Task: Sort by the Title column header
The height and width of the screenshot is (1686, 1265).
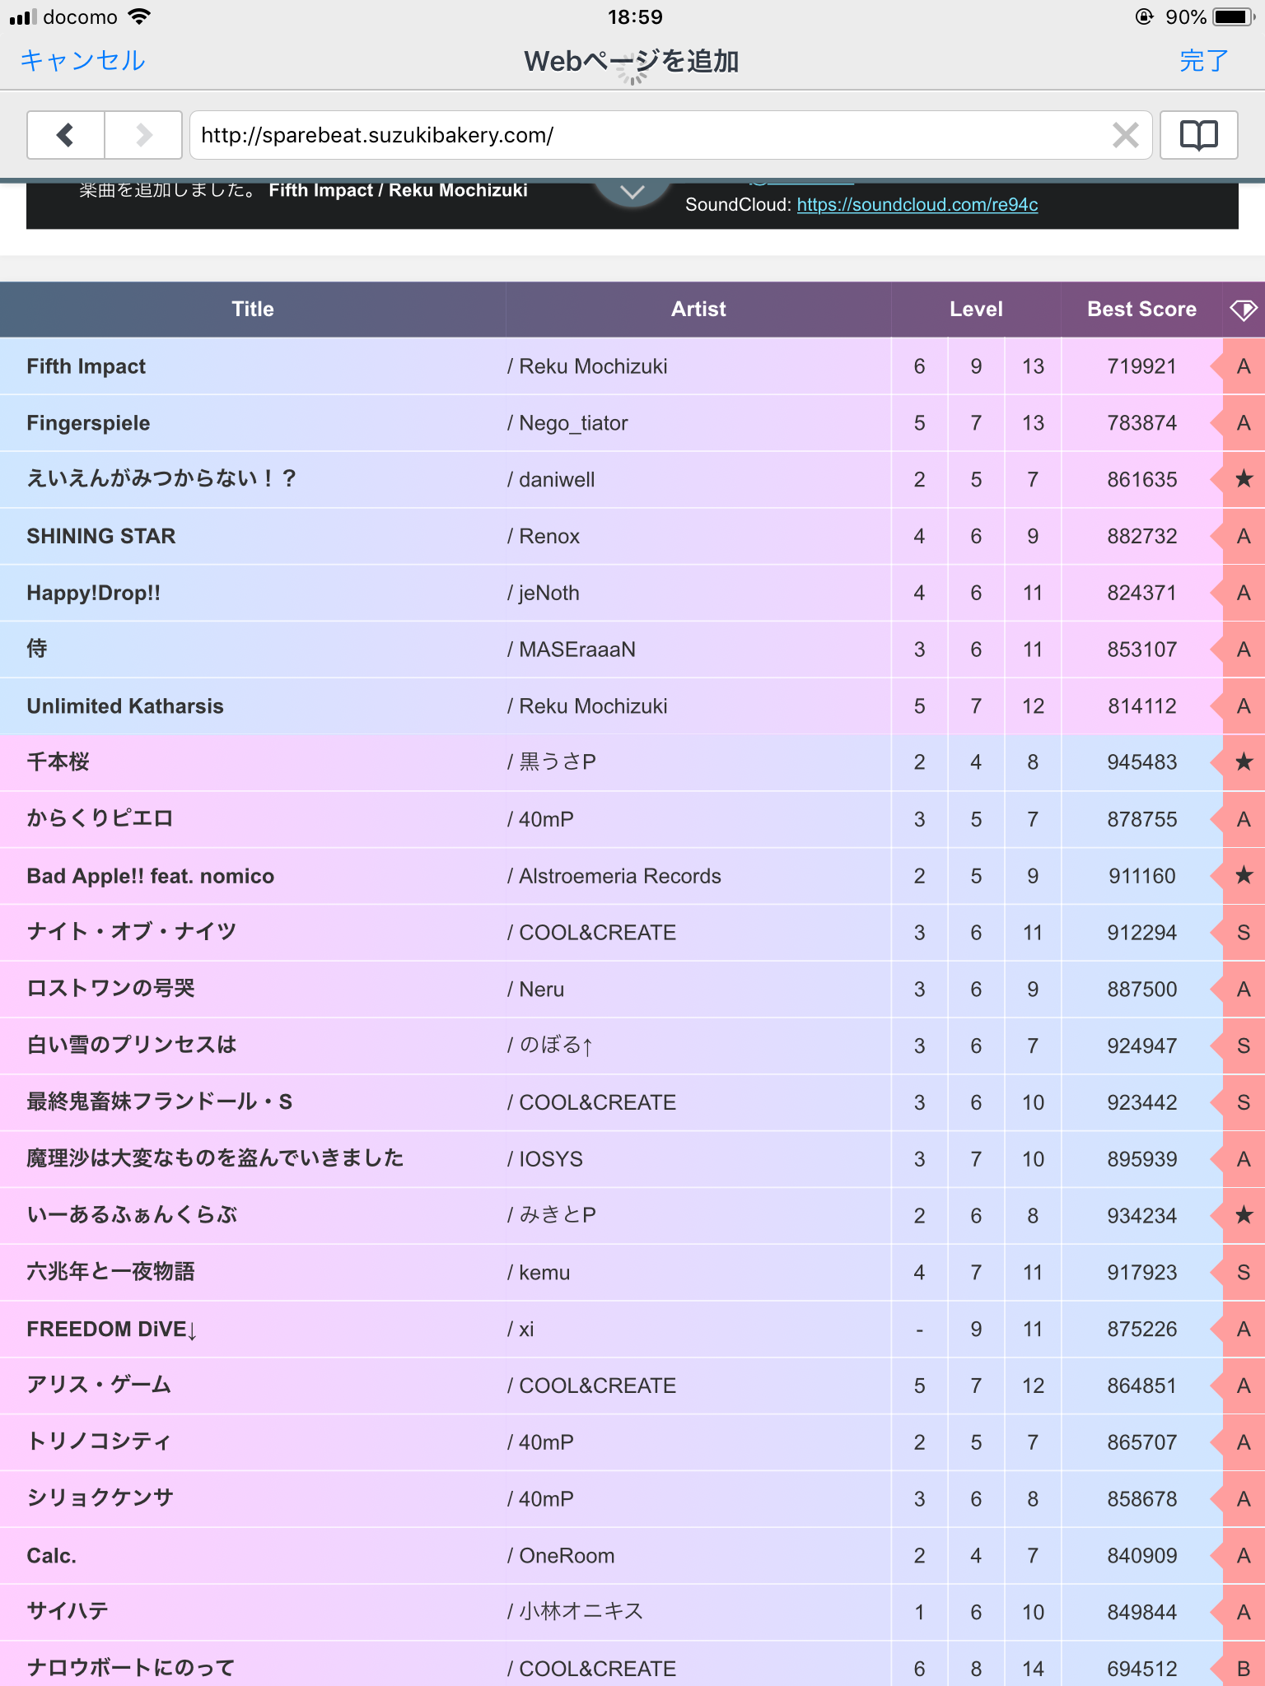Action: [x=252, y=310]
